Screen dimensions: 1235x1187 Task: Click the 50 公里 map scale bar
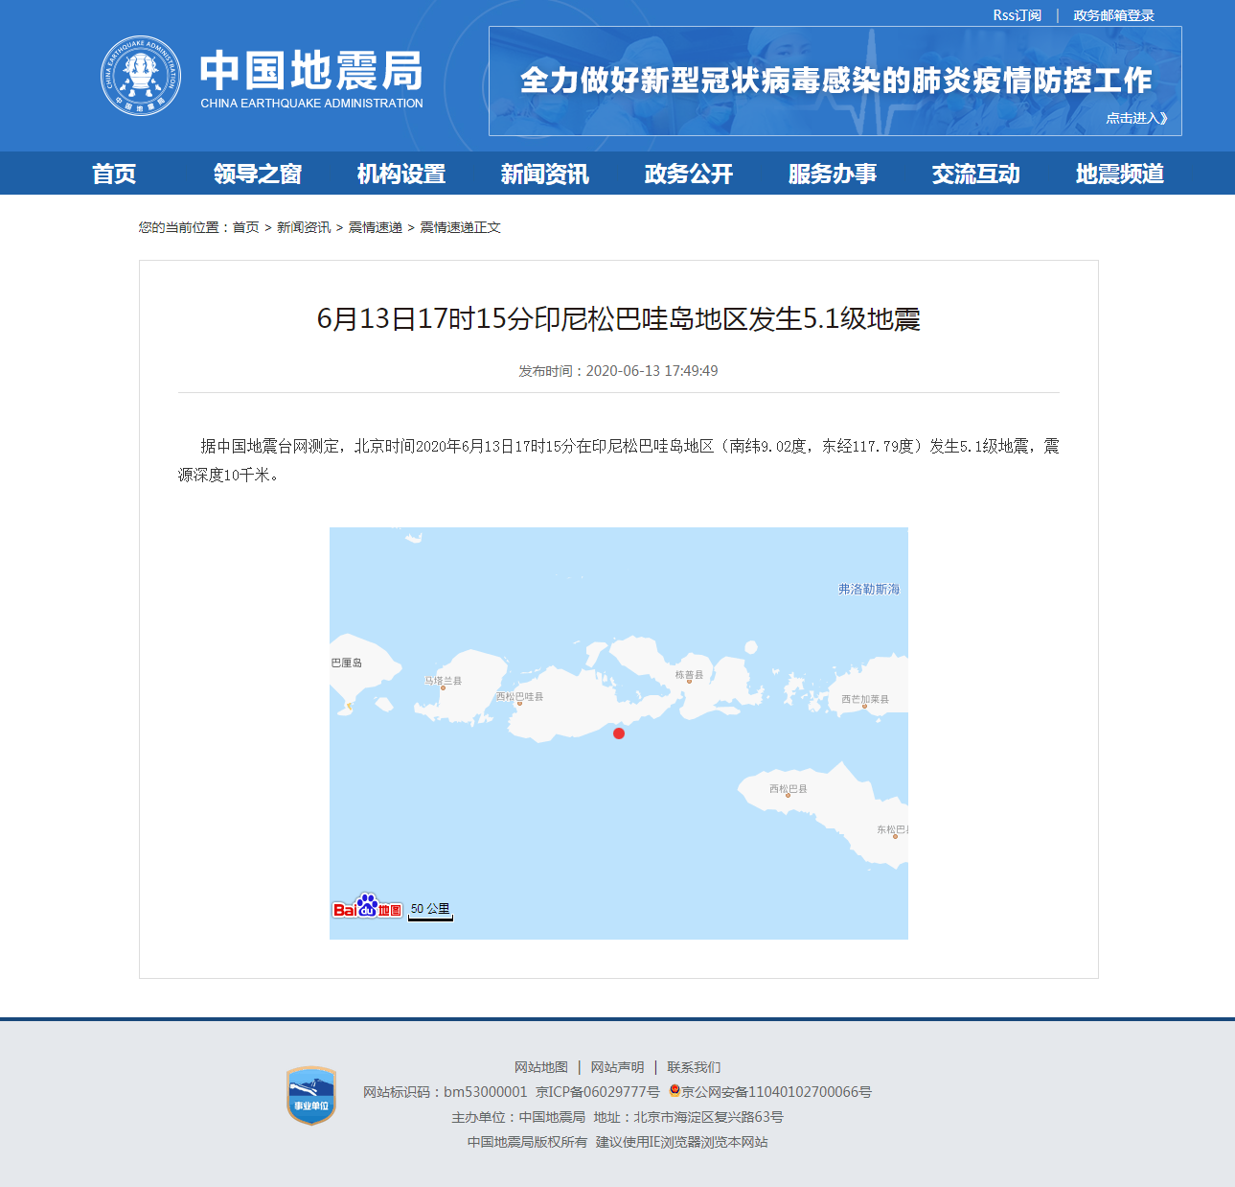430,910
